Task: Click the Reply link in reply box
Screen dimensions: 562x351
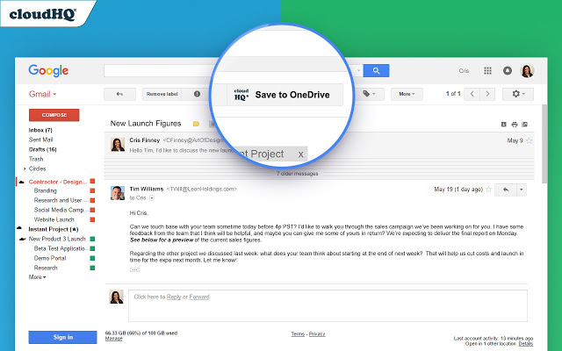Action: (x=174, y=297)
